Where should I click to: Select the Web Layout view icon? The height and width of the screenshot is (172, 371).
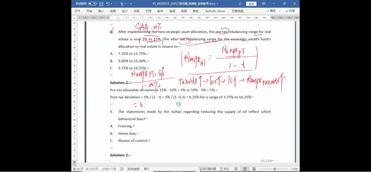point(254,169)
